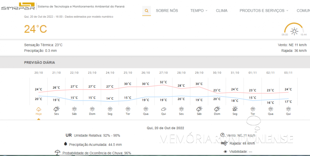Expand the TEMPO menu dropdown arrow
Image resolution: width=310 pixels, height=156 pixels.
207,10
